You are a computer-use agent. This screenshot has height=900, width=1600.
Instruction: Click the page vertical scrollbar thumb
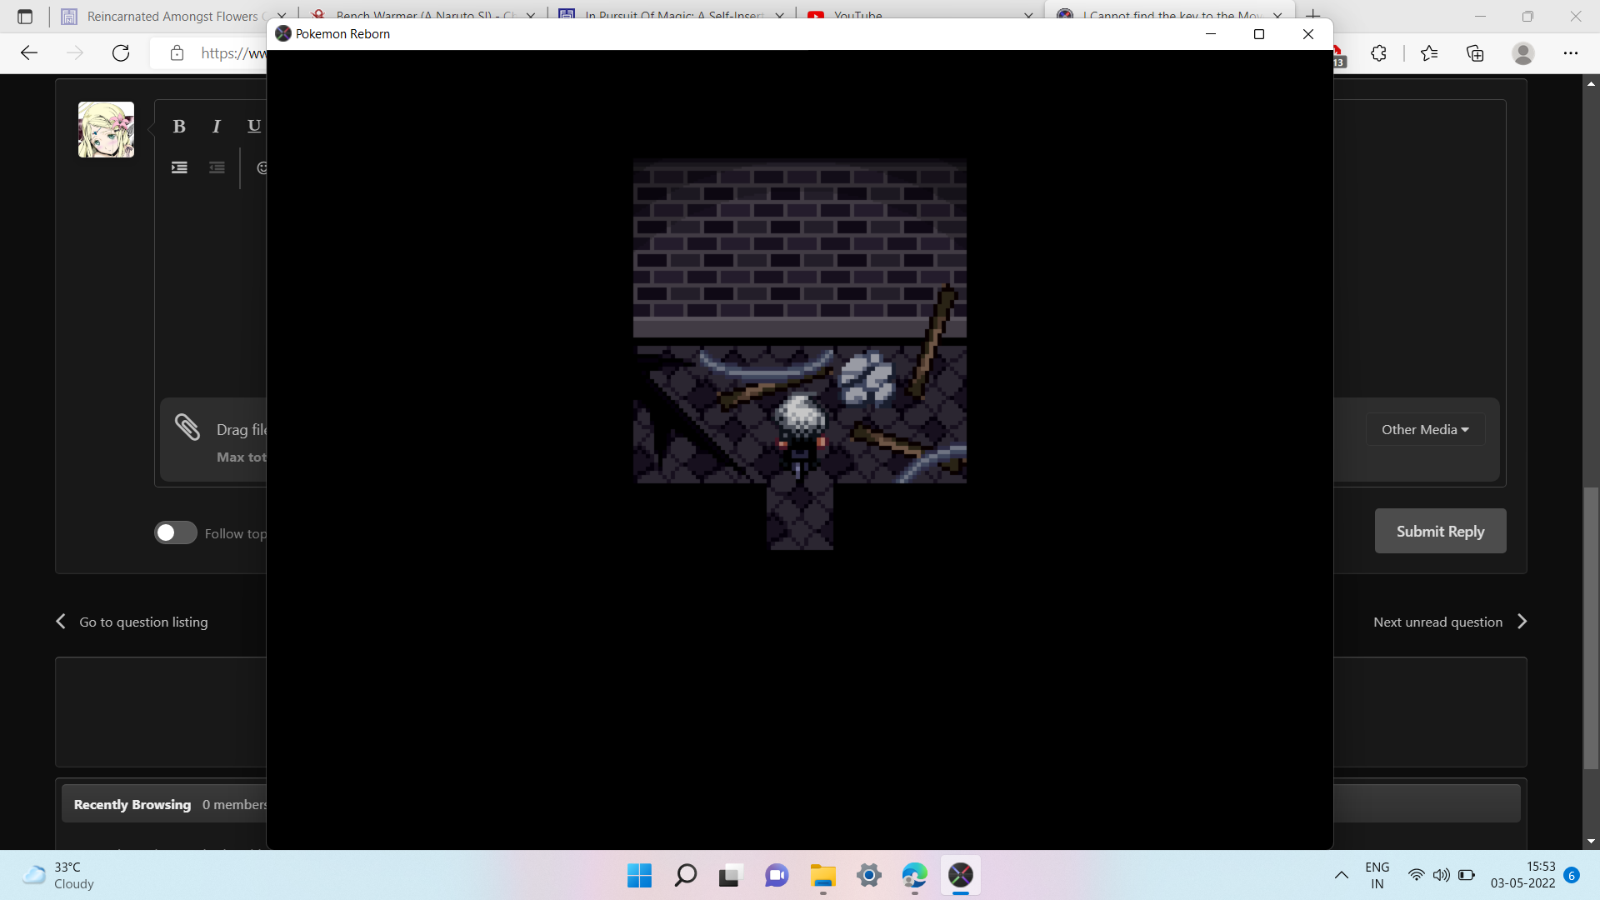coord(1591,629)
